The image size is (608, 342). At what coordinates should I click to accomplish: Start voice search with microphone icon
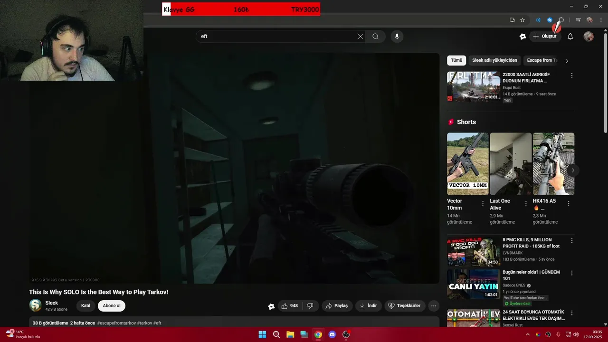point(397,37)
